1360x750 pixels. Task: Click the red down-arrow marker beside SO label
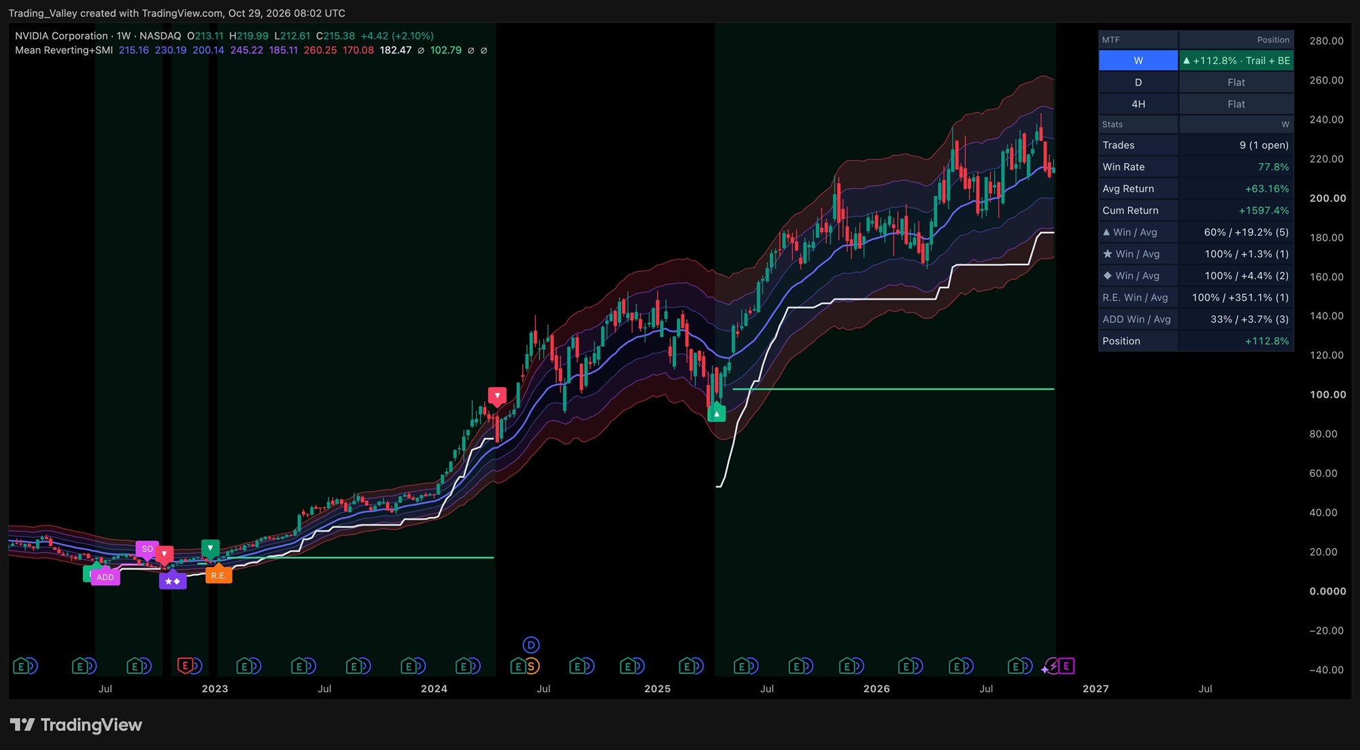tap(164, 554)
